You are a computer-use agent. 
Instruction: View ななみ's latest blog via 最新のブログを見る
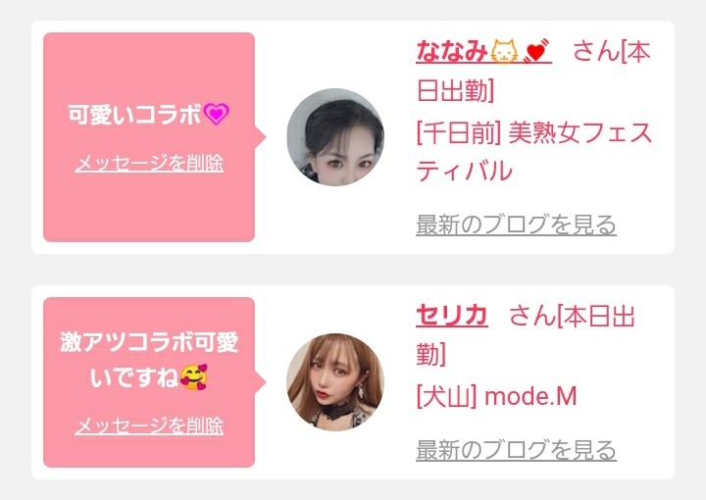point(516,225)
